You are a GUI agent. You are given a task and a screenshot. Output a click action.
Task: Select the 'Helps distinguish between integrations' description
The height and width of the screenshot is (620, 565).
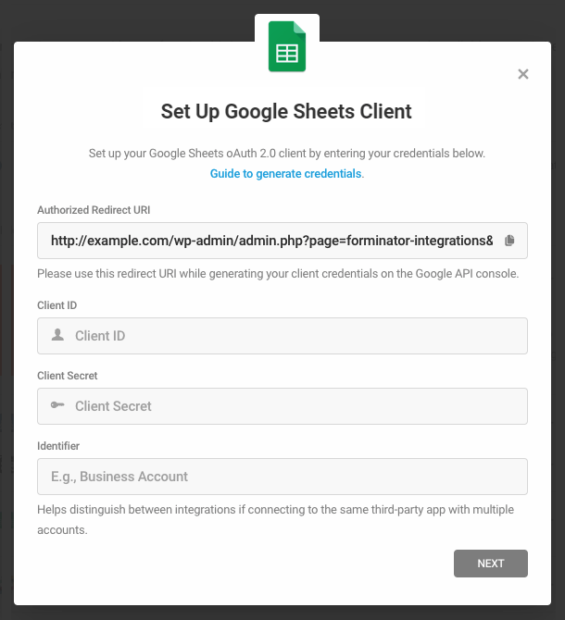pos(275,519)
